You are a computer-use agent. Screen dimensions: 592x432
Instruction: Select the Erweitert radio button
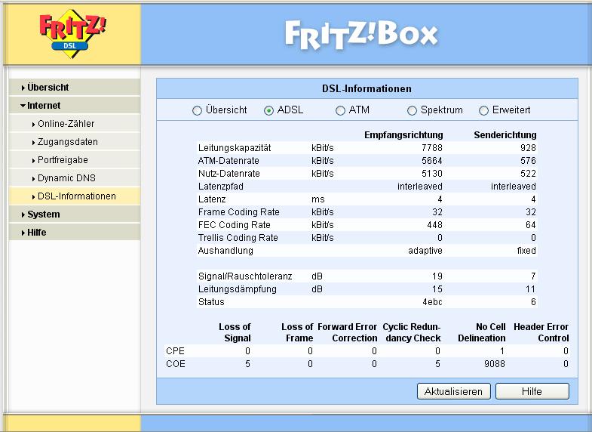tap(483, 110)
